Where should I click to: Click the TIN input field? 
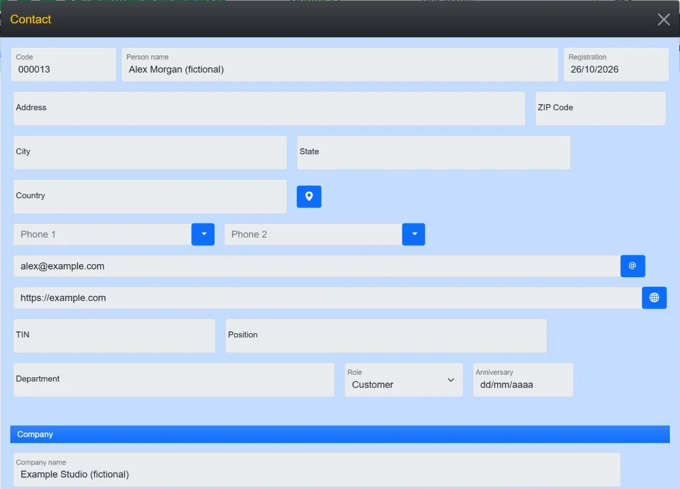[114, 336]
